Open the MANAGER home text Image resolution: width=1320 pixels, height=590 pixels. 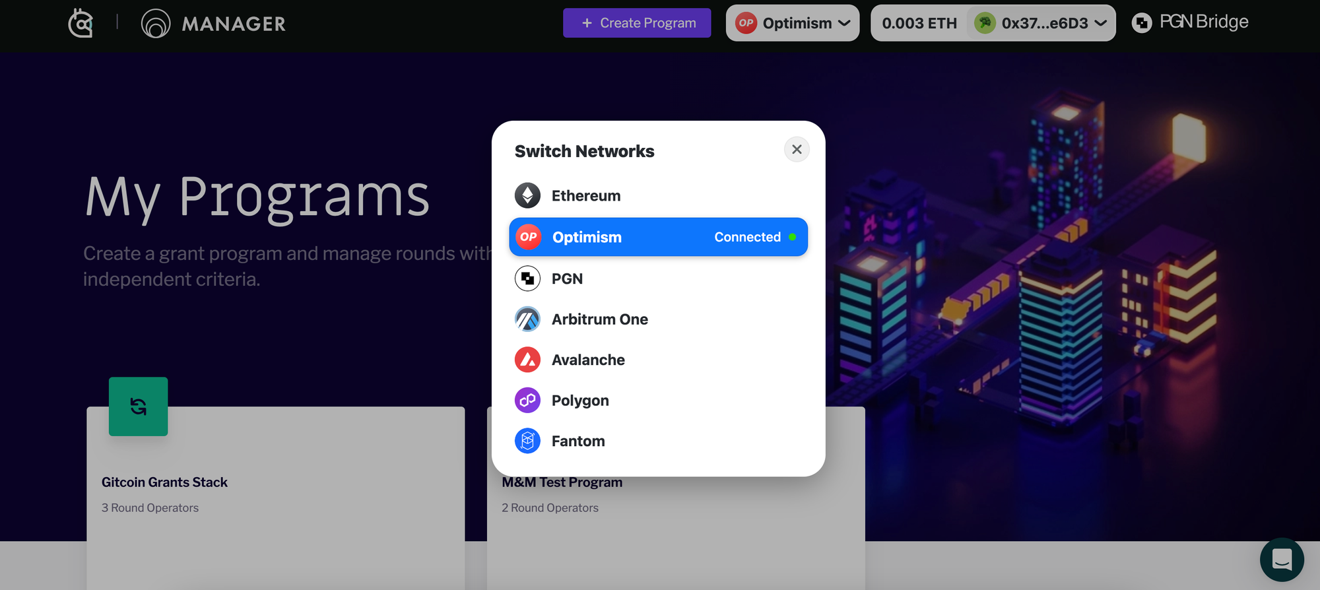point(234,24)
